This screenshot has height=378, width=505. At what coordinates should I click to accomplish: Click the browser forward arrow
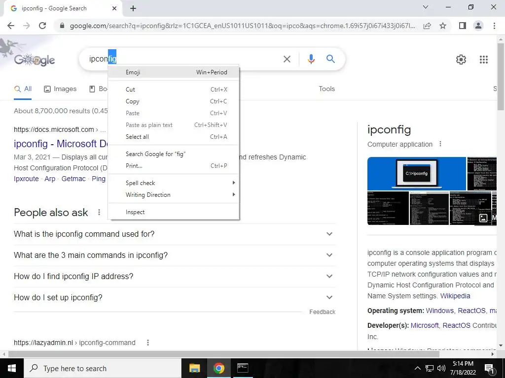[x=27, y=26]
